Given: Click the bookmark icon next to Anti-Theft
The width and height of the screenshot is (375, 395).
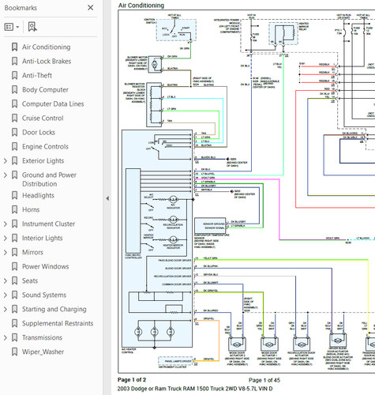Looking at the screenshot, I should (15, 76).
